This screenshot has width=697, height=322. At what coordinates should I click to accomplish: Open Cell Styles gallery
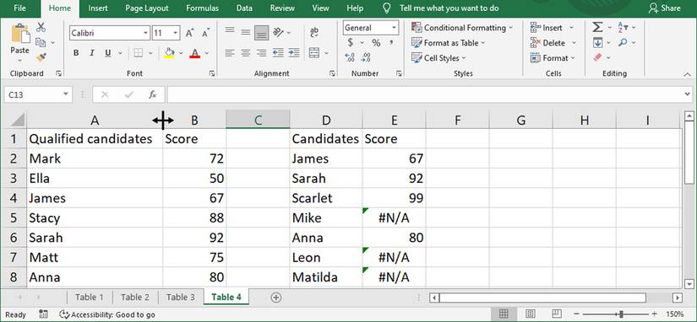(x=438, y=58)
